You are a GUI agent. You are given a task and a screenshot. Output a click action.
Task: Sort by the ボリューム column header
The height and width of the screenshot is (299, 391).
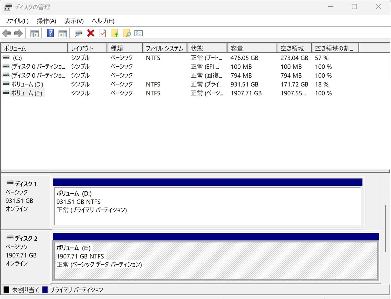click(x=34, y=48)
